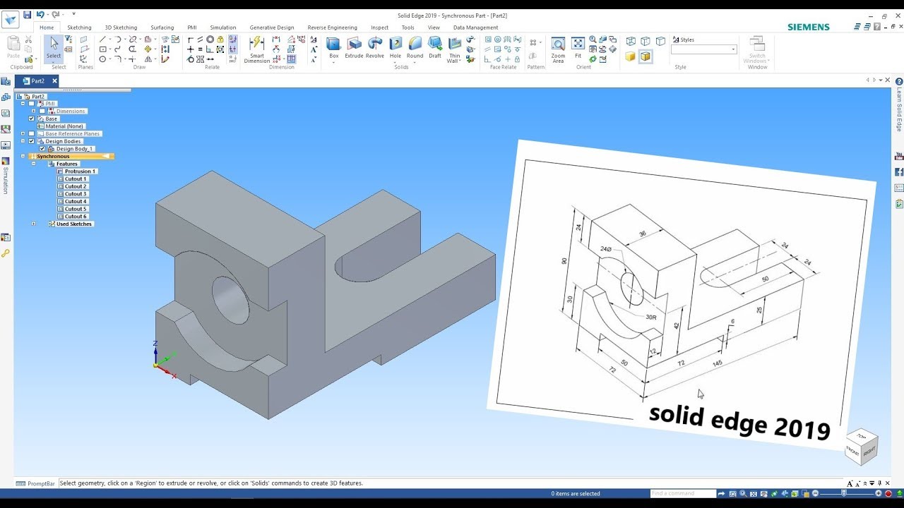904x508 pixels.
Task: Switch to the Surfacing tab
Action: pyautogui.click(x=162, y=28)
